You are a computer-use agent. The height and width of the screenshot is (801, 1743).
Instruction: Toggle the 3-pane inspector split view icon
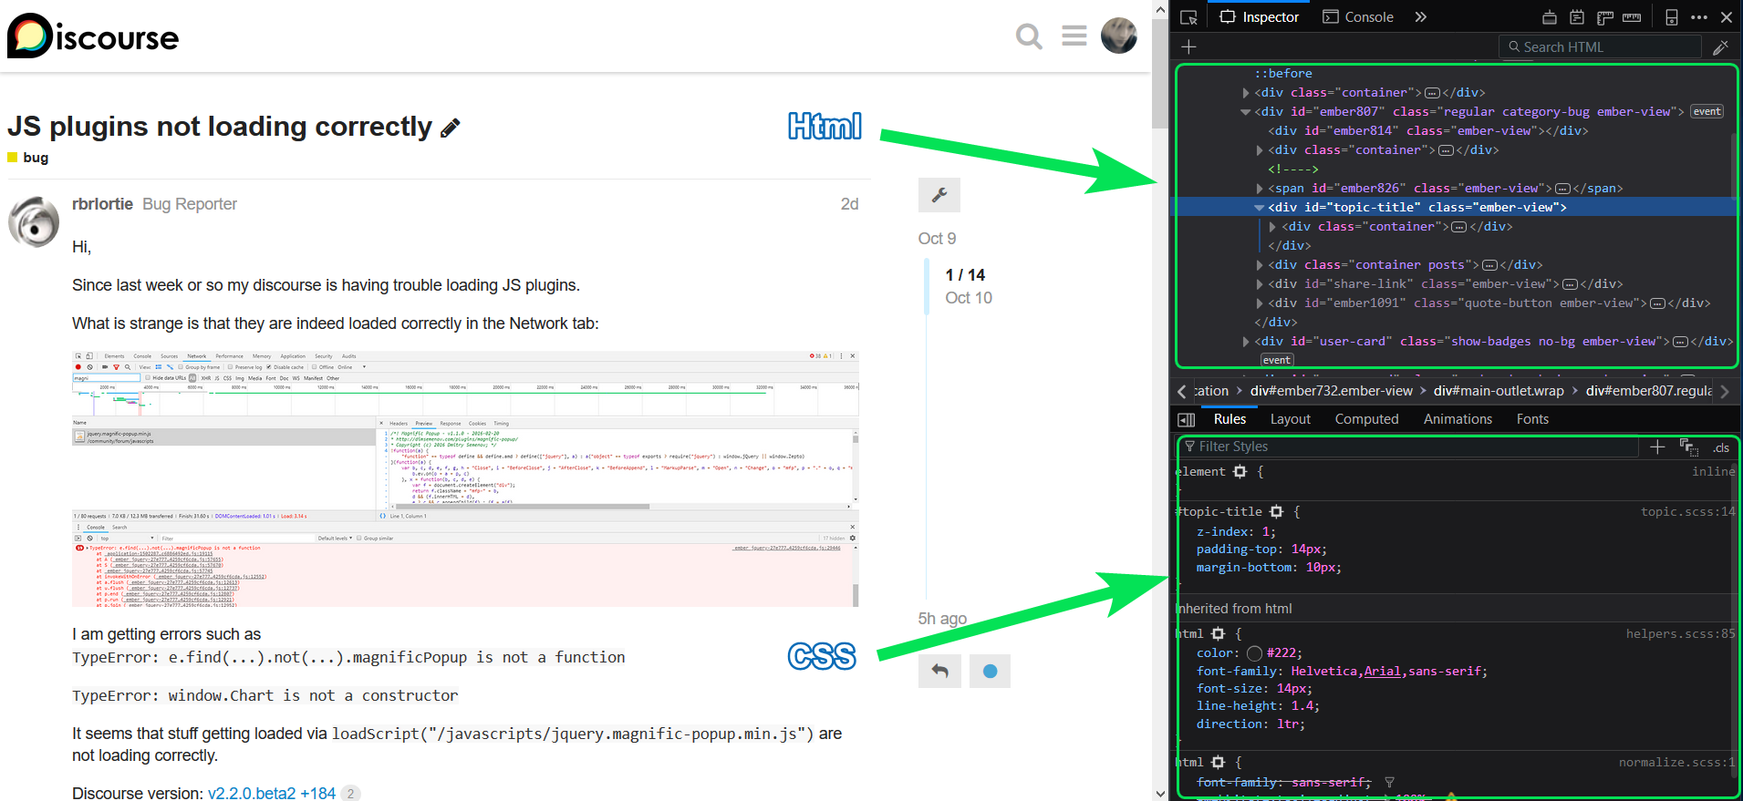[1187, 420]
